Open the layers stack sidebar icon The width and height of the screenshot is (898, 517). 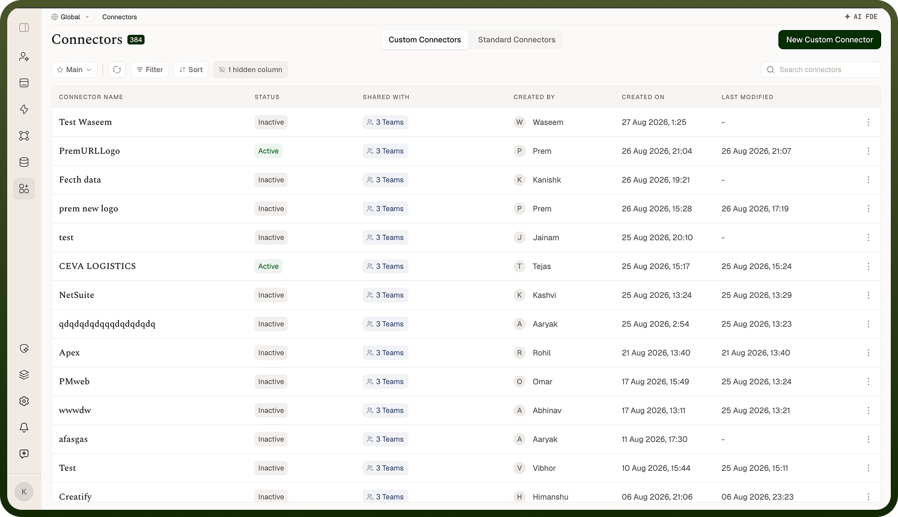(24, 375)
